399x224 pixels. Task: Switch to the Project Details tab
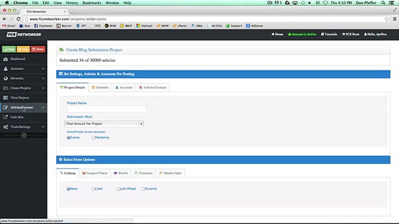click(72, 87)
